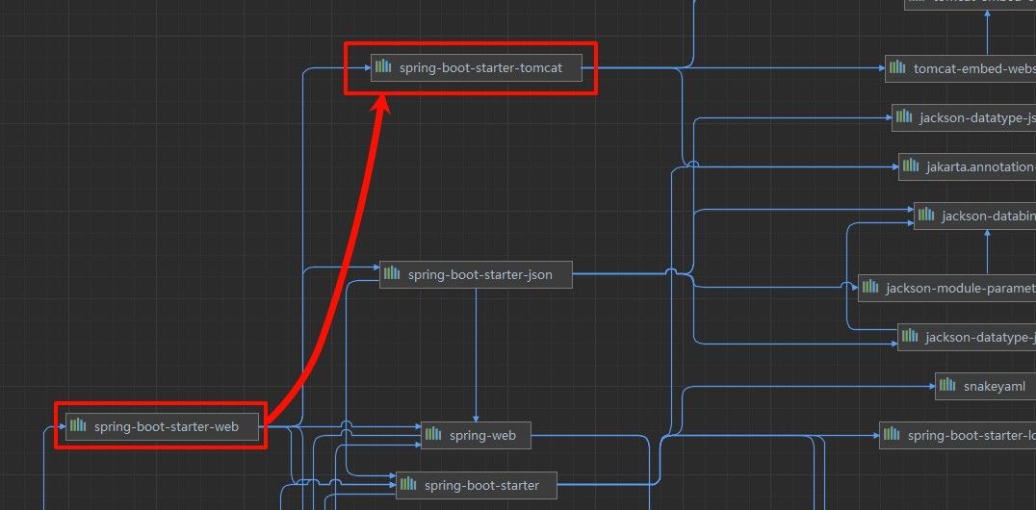Select the tomcat-embed-websocket node label
Screen dimensions: 1036x510
tap(972, 68)
